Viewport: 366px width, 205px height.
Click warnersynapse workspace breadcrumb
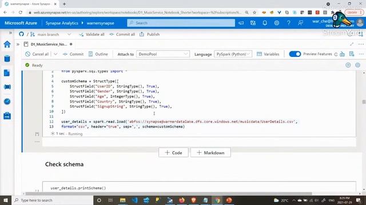(x=101, y=23)
